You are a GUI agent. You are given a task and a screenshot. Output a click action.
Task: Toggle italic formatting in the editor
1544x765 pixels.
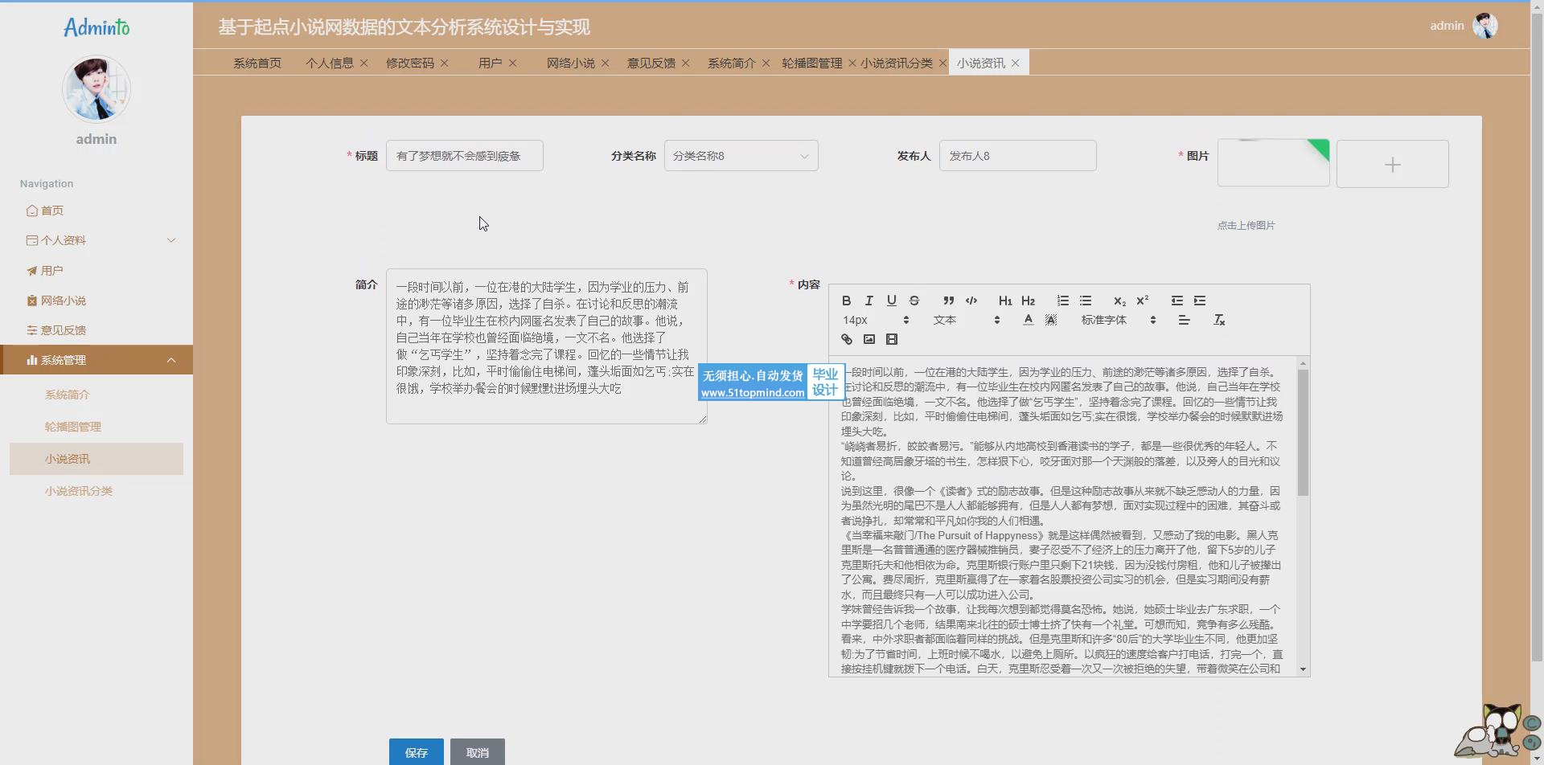[x=868, y=301]
